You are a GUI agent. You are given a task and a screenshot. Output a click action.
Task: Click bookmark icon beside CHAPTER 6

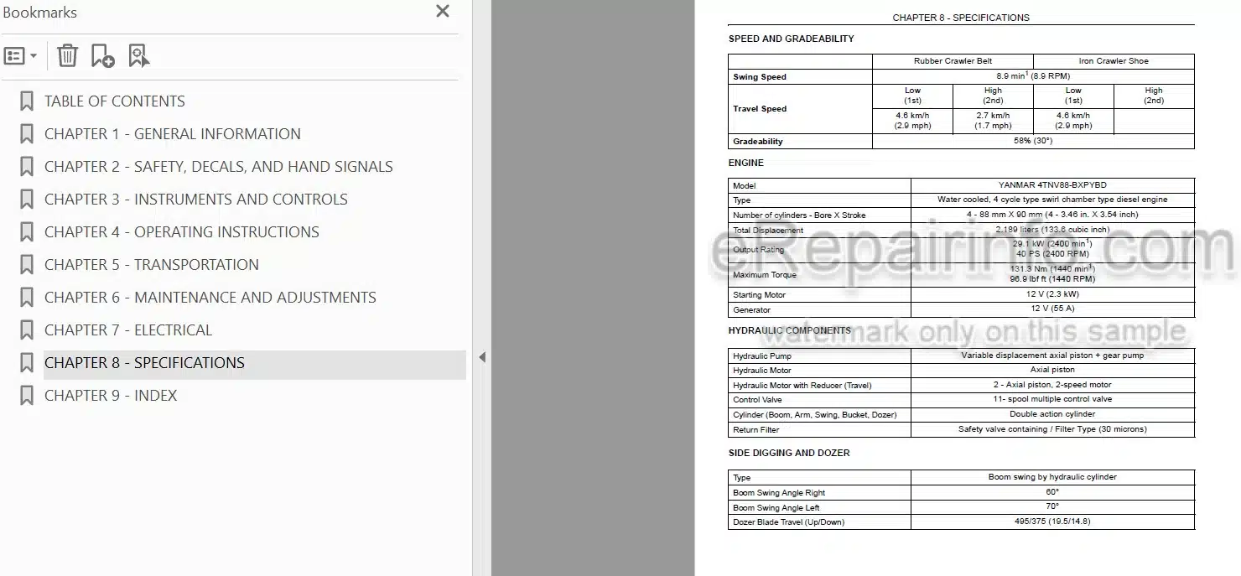[27, 298]
